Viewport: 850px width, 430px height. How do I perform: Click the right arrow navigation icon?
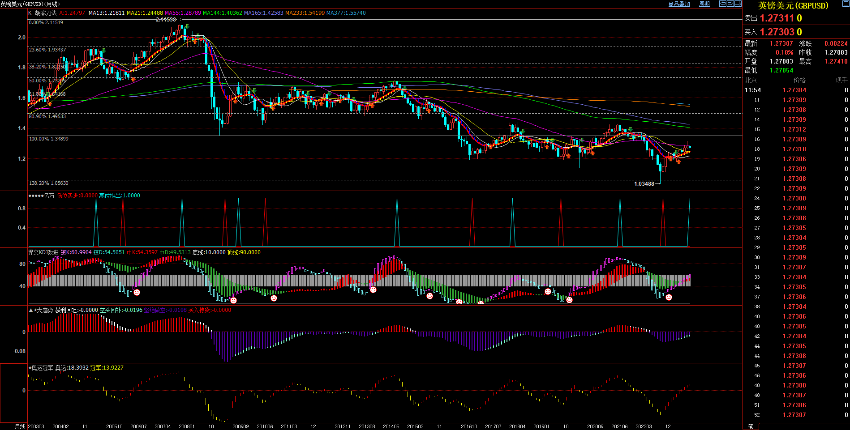tap(730, 4)
